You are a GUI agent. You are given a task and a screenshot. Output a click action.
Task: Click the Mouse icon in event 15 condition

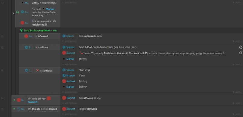tap(19, 109)
